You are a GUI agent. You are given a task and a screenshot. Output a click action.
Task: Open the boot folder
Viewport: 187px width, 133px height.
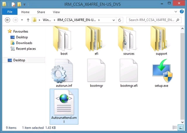(62, 39)
